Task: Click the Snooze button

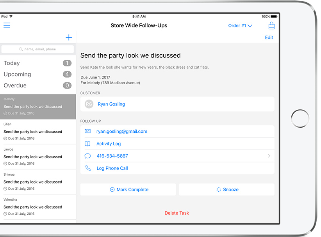Action: (226, 189)
